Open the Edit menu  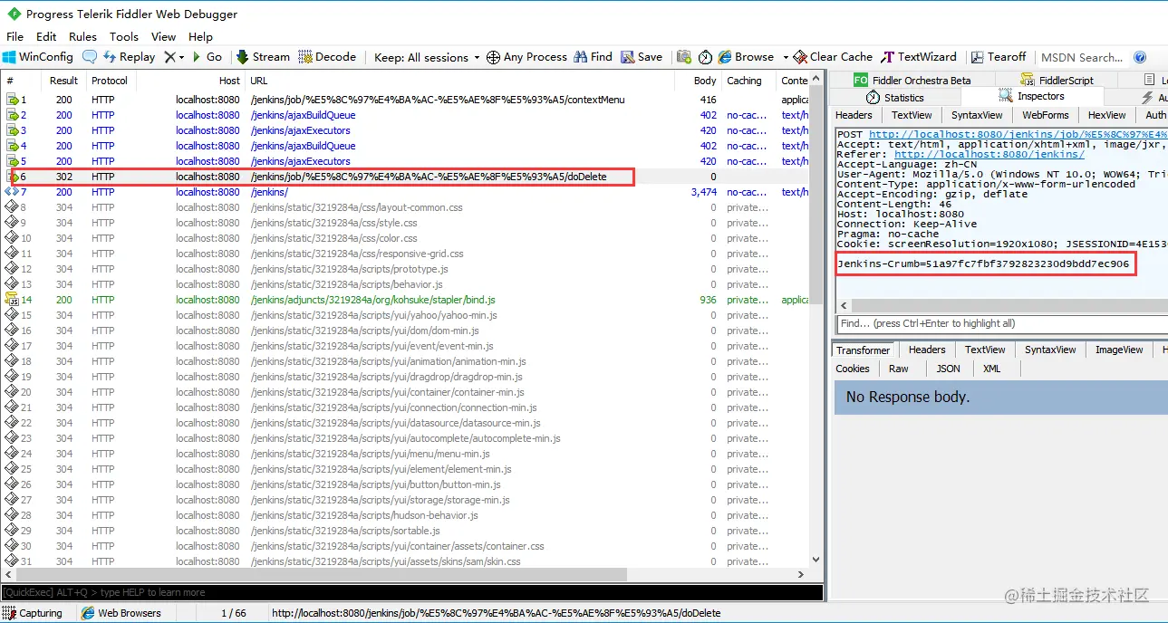click(x=46, y=36)
